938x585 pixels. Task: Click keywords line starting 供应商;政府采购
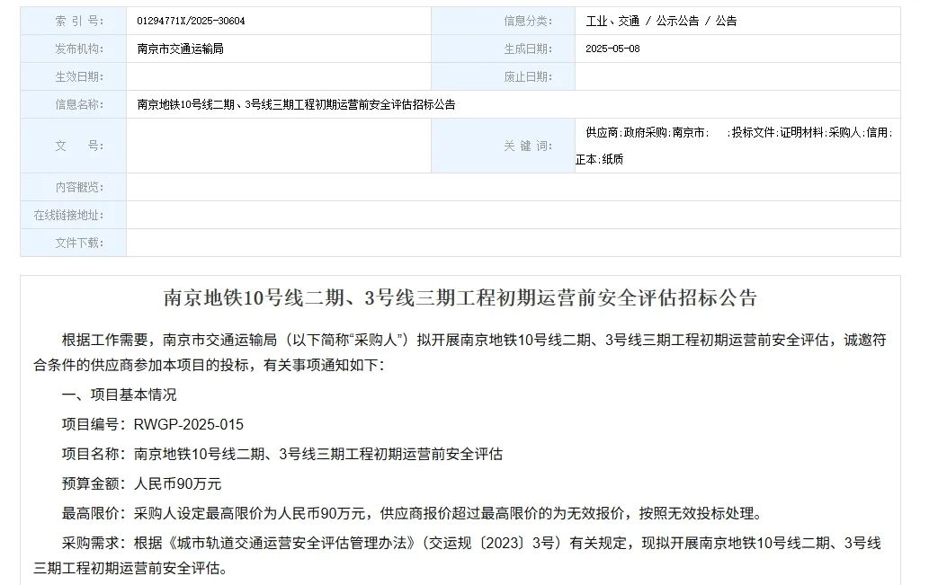pos(738,133)
